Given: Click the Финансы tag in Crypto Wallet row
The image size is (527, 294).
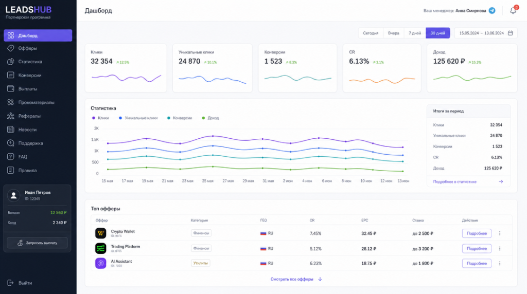Looking at the screenshot, I should pos(201,233).
